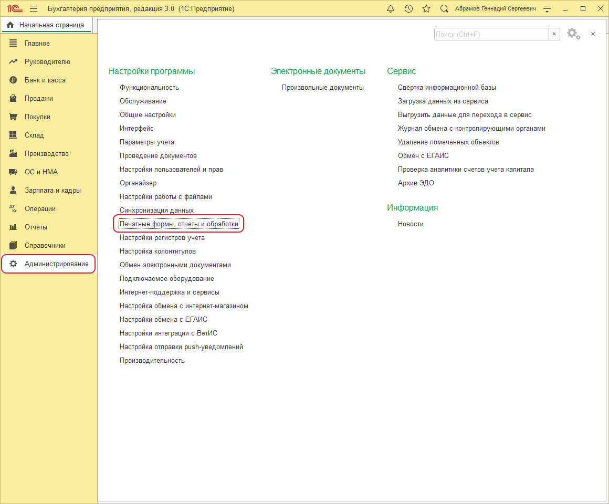The width and height of the screenshot is (609, 504).
Task: Open navigation settings gear icon
Action: (x=574, y=34)
